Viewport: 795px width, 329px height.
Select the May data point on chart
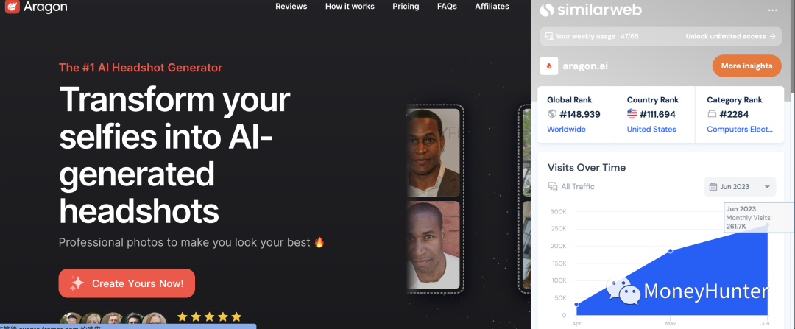coord(671,251)
